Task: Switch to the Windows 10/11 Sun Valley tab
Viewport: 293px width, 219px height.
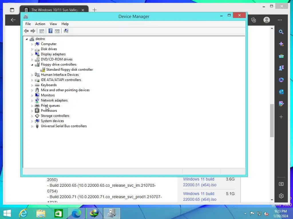Action: (54, 10)
